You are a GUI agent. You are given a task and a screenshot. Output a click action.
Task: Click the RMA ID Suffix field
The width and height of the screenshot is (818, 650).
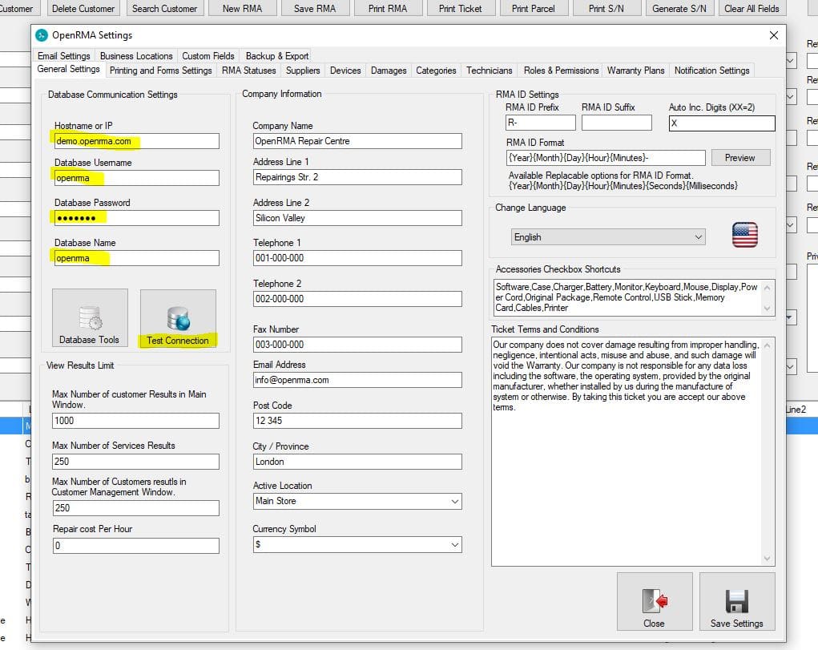(617, 123)
